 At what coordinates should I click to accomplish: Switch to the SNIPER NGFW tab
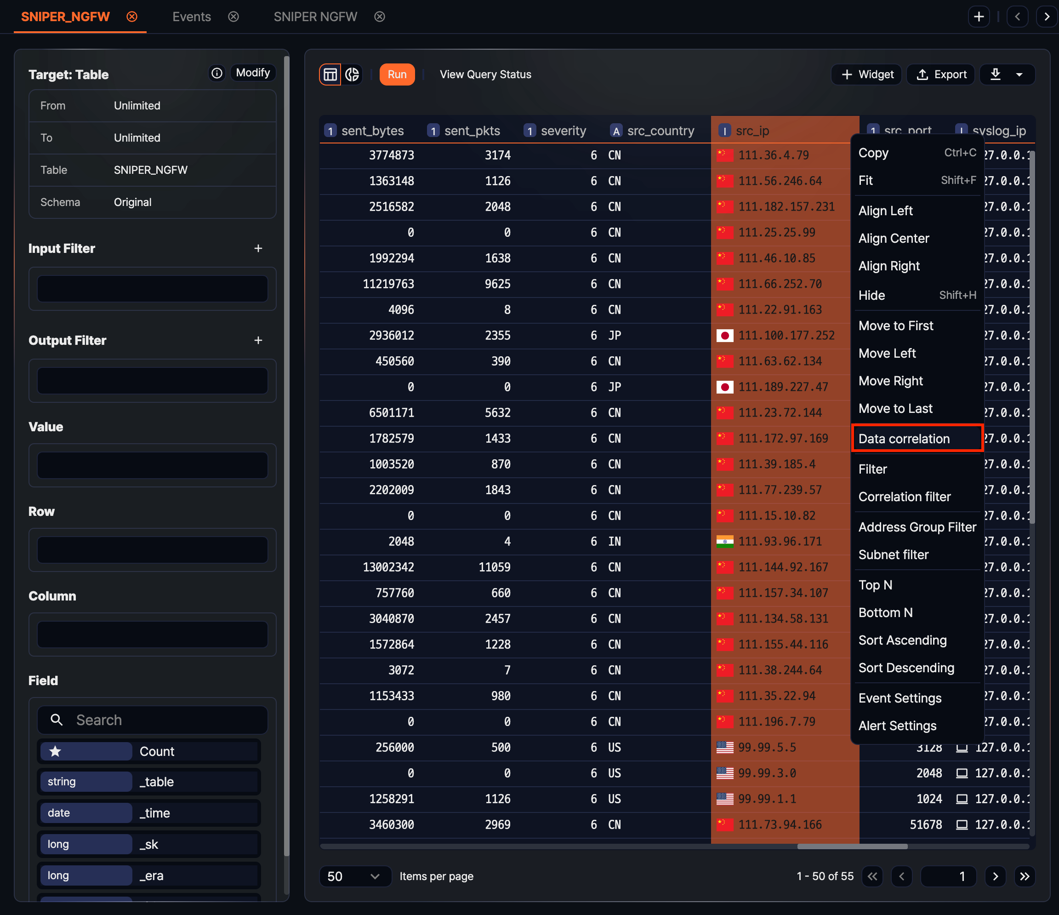[x=315, y=17]
